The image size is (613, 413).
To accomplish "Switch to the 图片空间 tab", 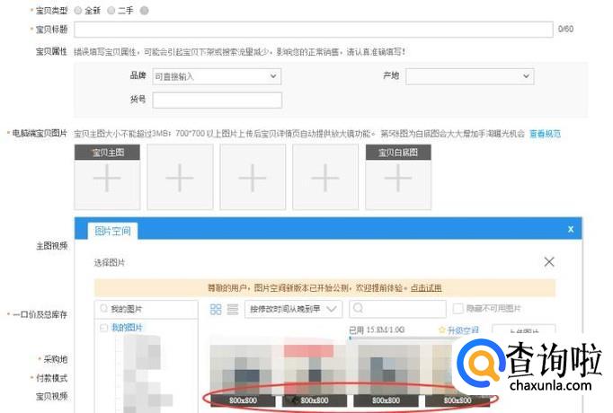I will click(x=114, y=231).
